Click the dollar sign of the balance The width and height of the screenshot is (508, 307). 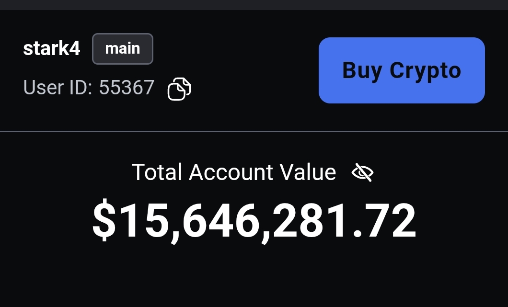[x=104, y=220]
